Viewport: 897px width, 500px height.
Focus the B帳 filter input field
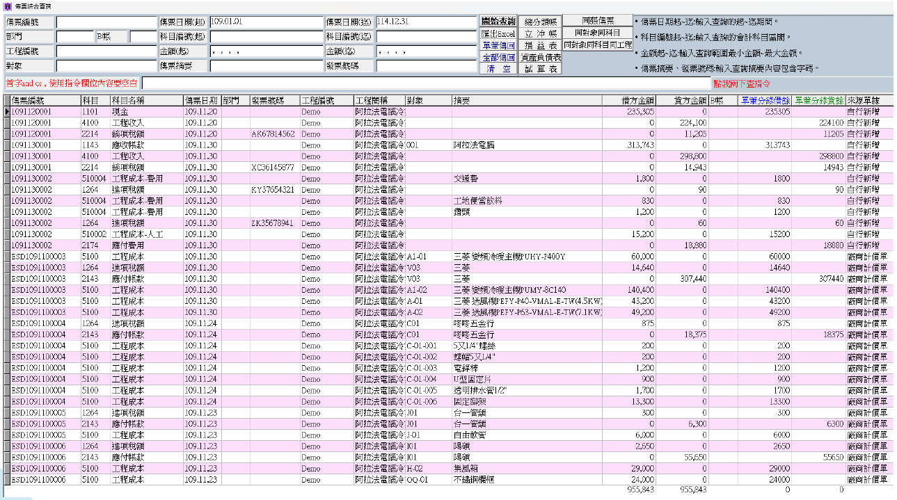143,37
